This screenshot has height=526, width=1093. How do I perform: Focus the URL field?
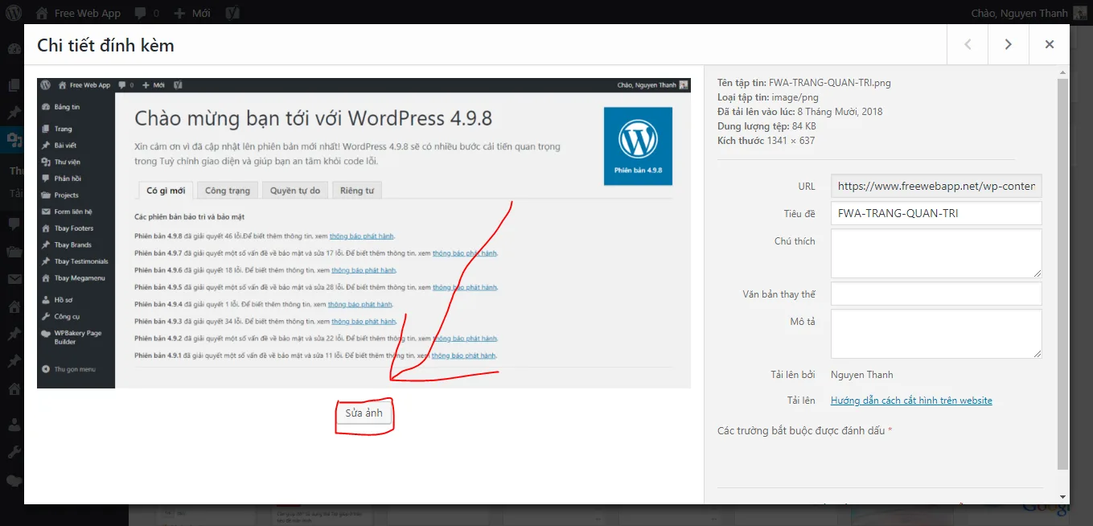936,186
